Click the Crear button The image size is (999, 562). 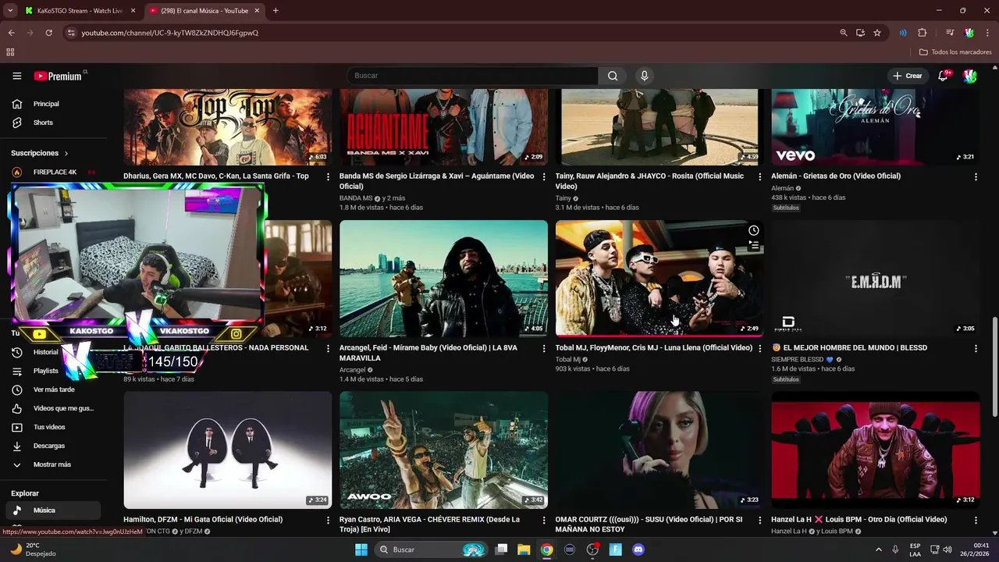[x=907, y=76]
